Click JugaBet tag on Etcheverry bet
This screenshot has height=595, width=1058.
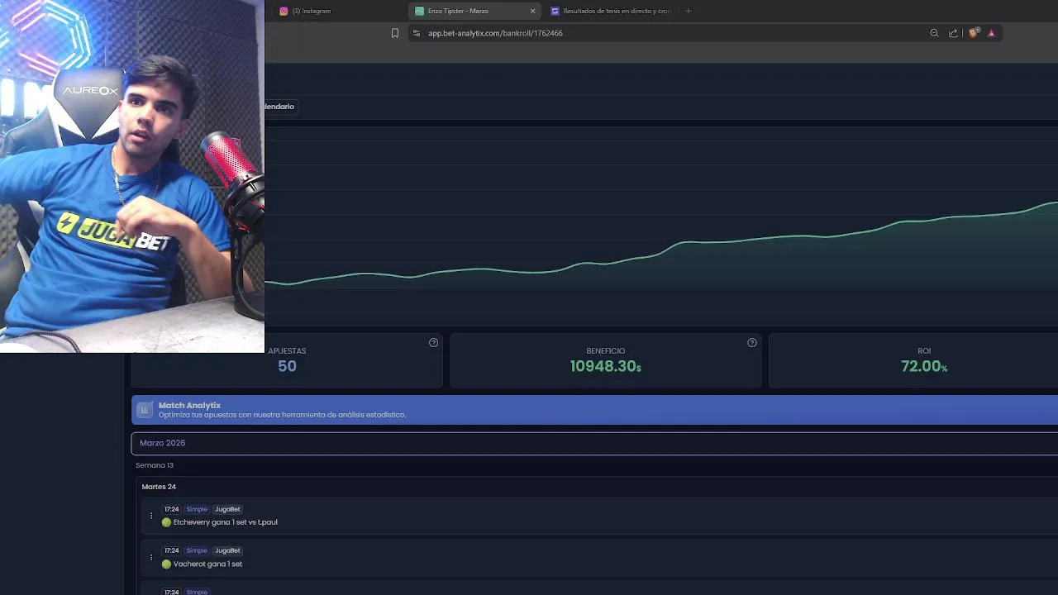pyautogui.click(x=227, y=509)
